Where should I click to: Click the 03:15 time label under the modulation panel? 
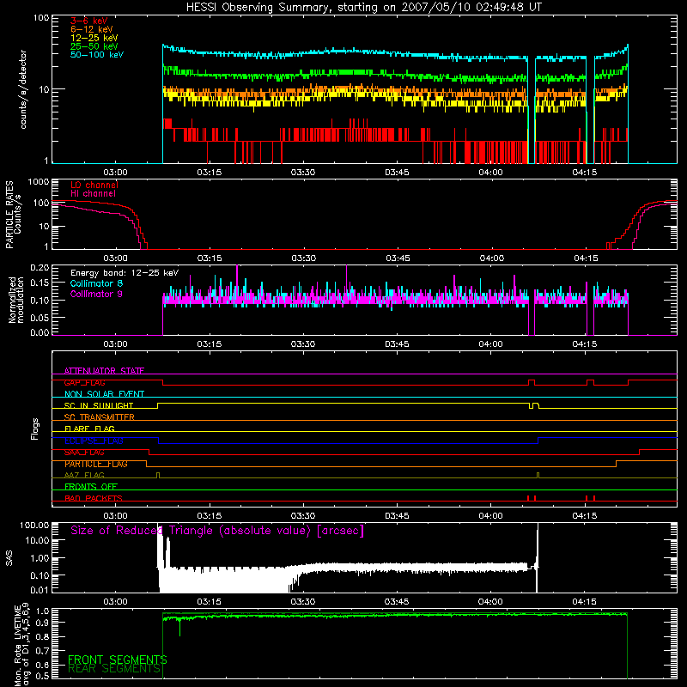(x=210, y=344)
